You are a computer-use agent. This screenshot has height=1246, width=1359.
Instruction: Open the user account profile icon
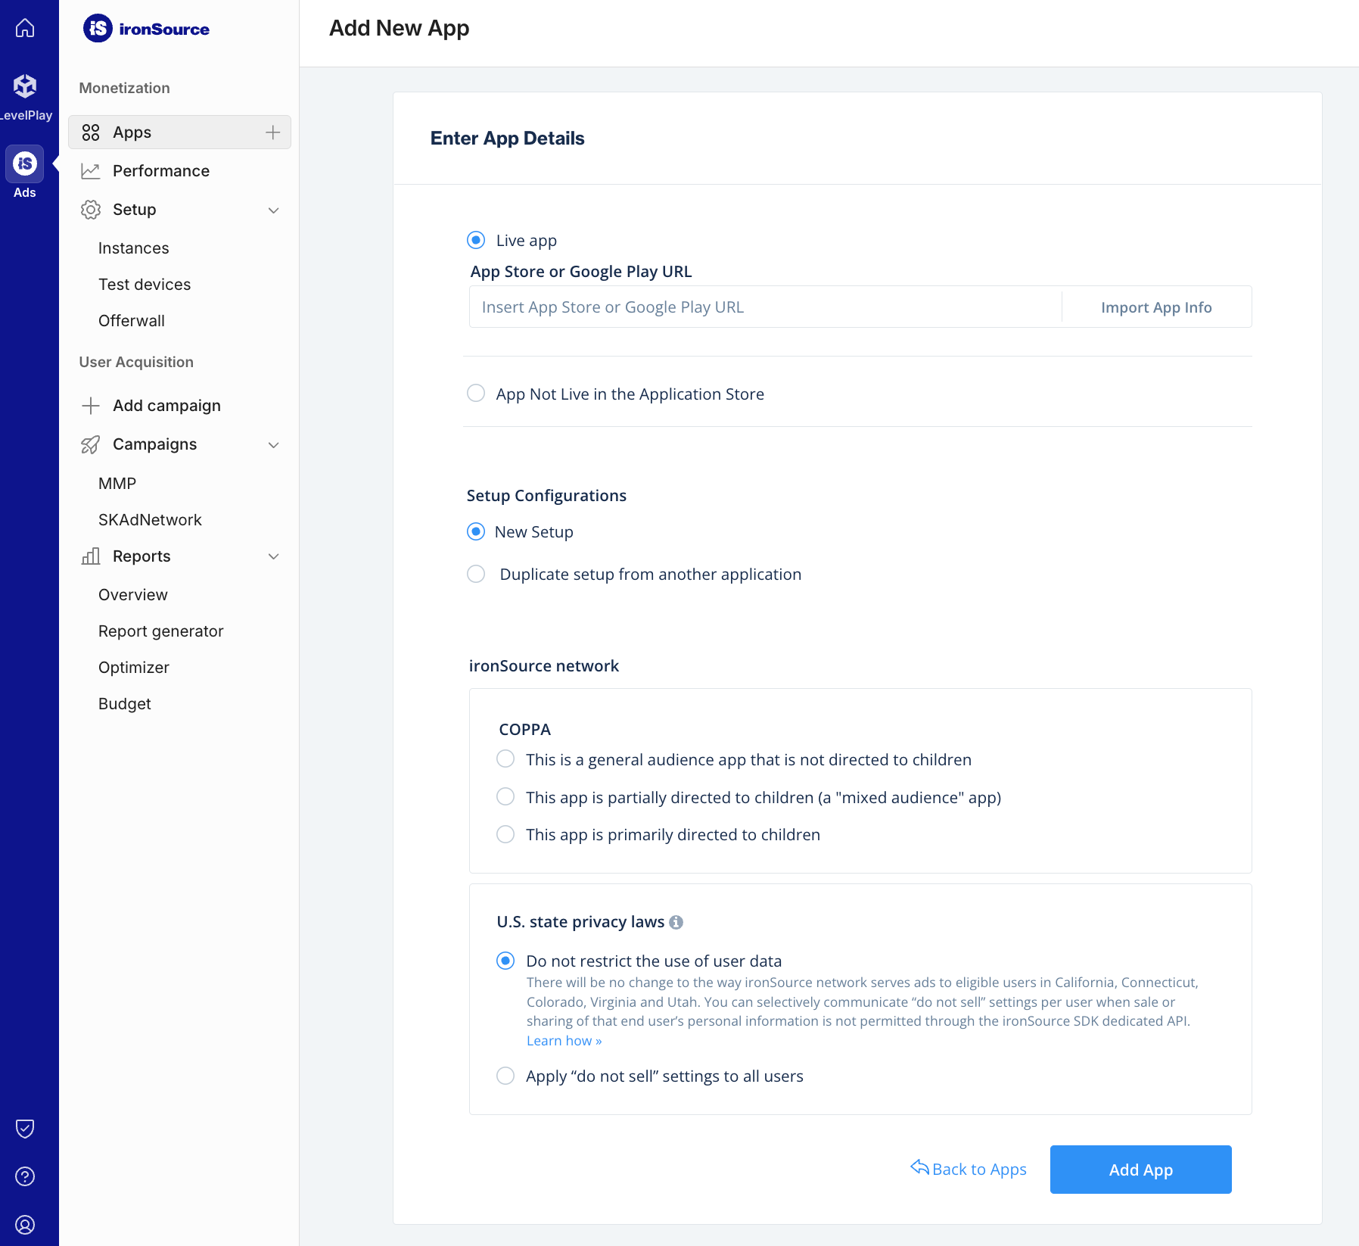pyautogui.click(x=25, y=1225)
